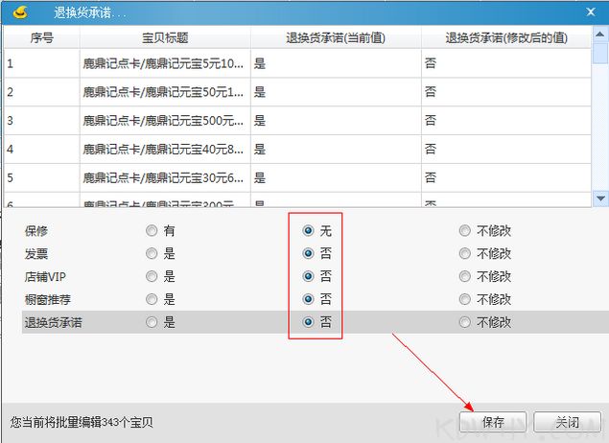Click the 保存 button
The width and height of the screenshot is (609, 443).
[x=493, y=422]
